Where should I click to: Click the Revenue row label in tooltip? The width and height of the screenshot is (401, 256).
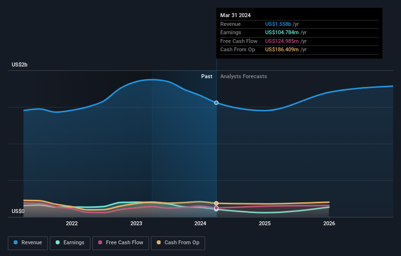[231, 24]
